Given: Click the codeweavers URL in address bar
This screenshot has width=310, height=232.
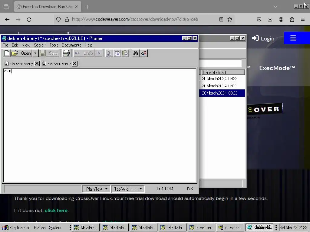Looking at the screenshot, I should coord(135,19).
